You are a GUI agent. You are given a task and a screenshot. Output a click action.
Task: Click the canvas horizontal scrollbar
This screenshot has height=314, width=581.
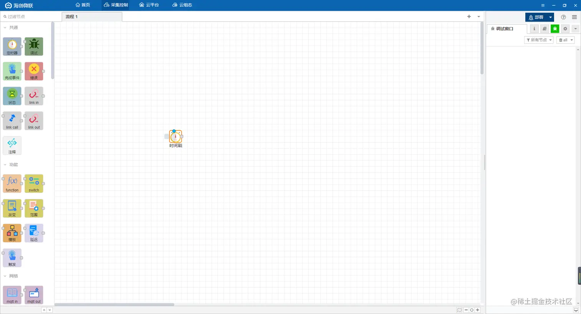point(115,304)
